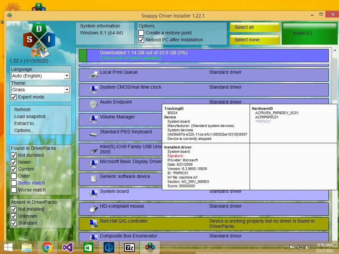Uncheck Reboot PC after installation
The height and width of the screenshot is (254, 339).
[141, 40]
